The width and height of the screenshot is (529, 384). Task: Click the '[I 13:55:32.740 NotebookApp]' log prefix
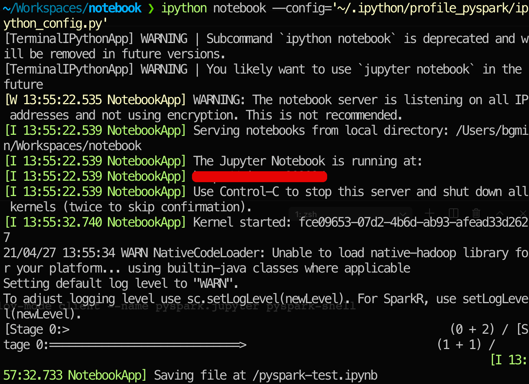tap(95, 222)
